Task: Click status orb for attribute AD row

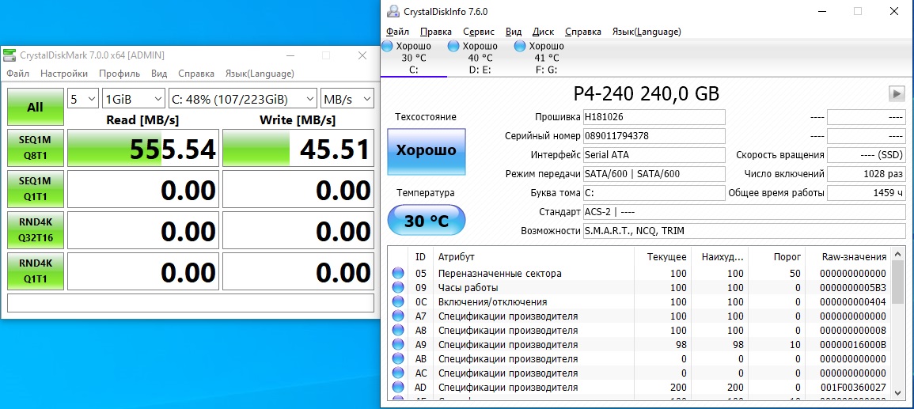Action: coord(398,388)
